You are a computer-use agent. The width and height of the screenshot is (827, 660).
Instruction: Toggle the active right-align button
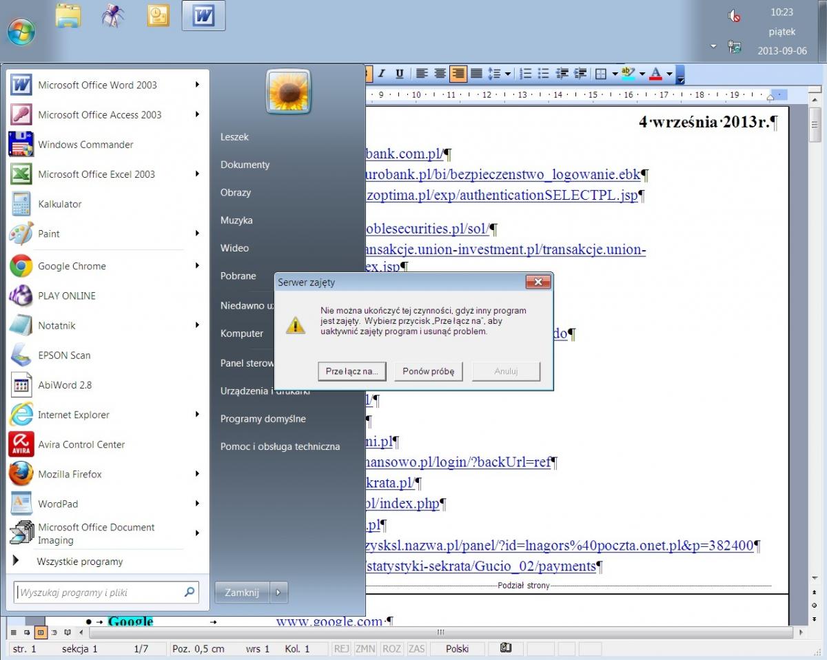(458, 73)
